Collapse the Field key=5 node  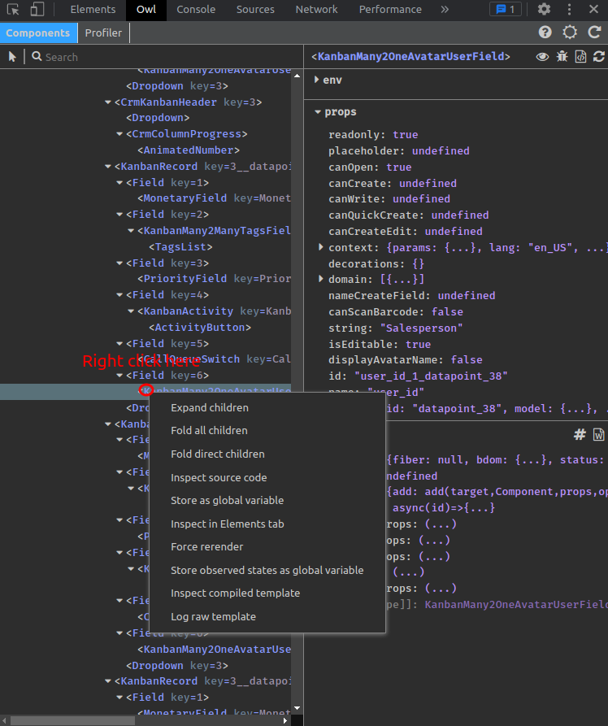[x=119, y=344]
